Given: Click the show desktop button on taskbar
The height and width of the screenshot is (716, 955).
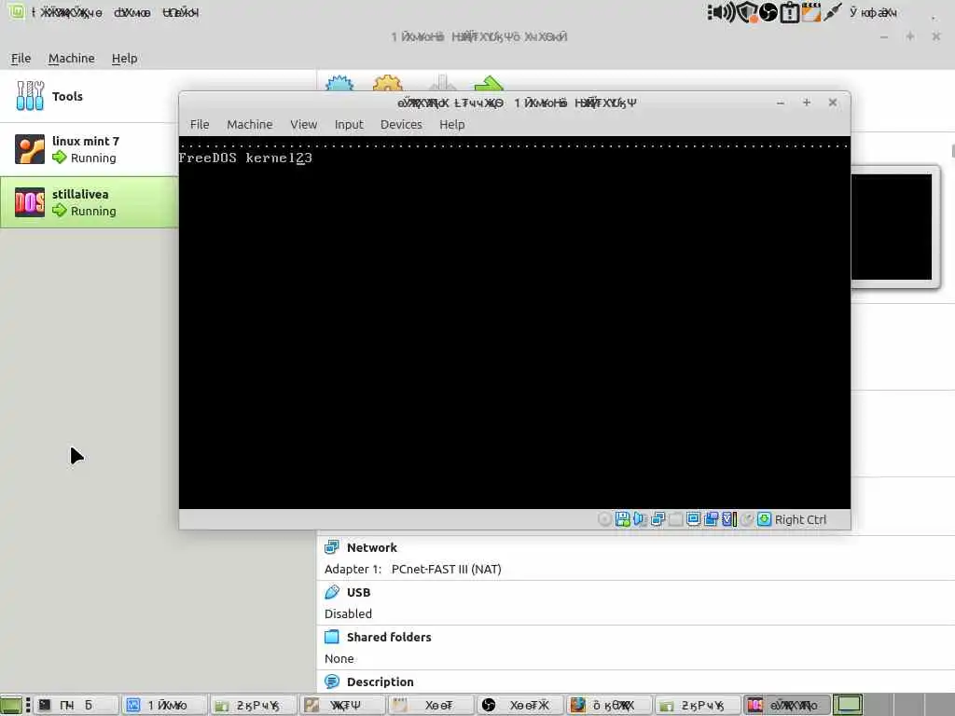Looking at the screenshot, I should (x=11, y=705).
